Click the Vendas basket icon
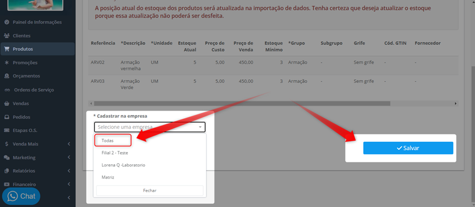 coord(6,103)
